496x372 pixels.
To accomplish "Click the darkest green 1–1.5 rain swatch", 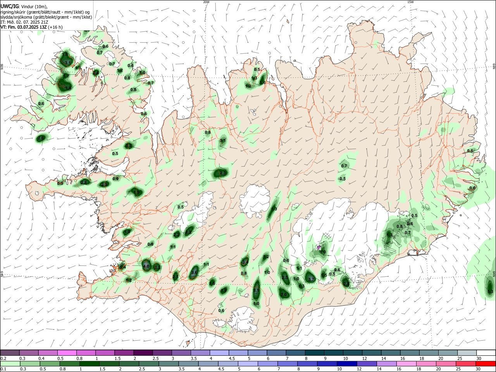I will pyautogui.click(x=89, y=363).
